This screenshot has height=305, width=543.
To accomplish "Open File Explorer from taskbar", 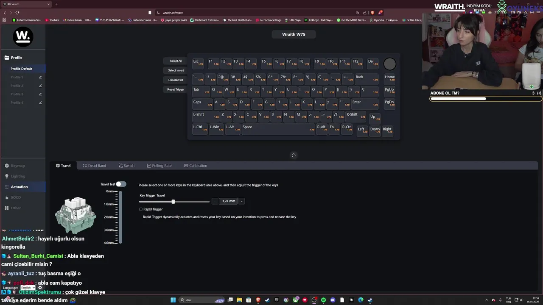I will 239,300.
